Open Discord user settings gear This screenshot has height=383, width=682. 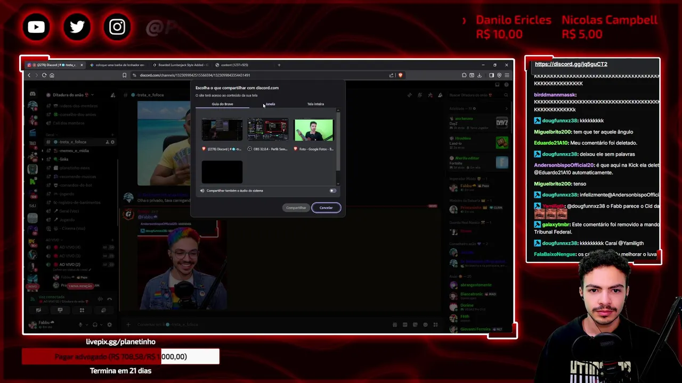pos(109,324)
